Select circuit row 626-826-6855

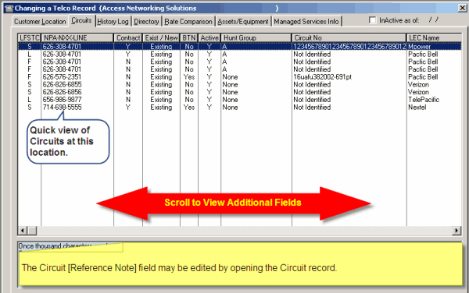[239, 84]
